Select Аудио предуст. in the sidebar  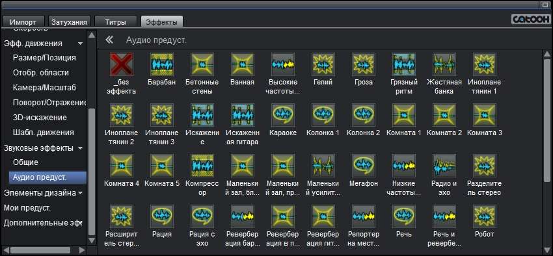click(x=47, y=177)
